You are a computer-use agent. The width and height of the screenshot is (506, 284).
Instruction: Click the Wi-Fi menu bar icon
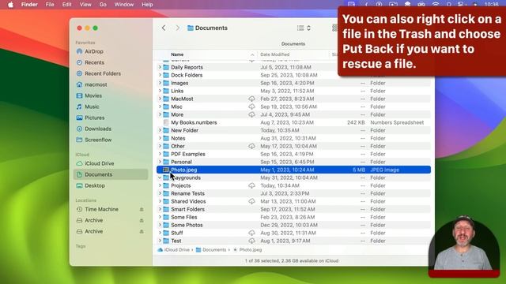pos(436,4)
